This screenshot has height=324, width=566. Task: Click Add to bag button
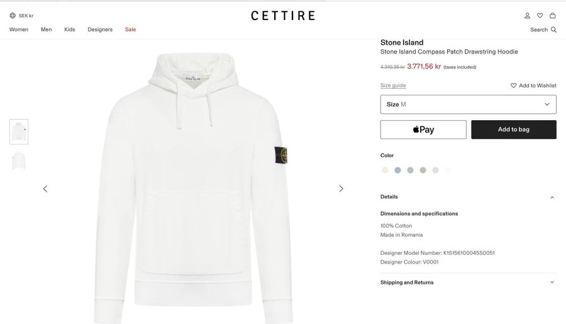coord(514,130)
